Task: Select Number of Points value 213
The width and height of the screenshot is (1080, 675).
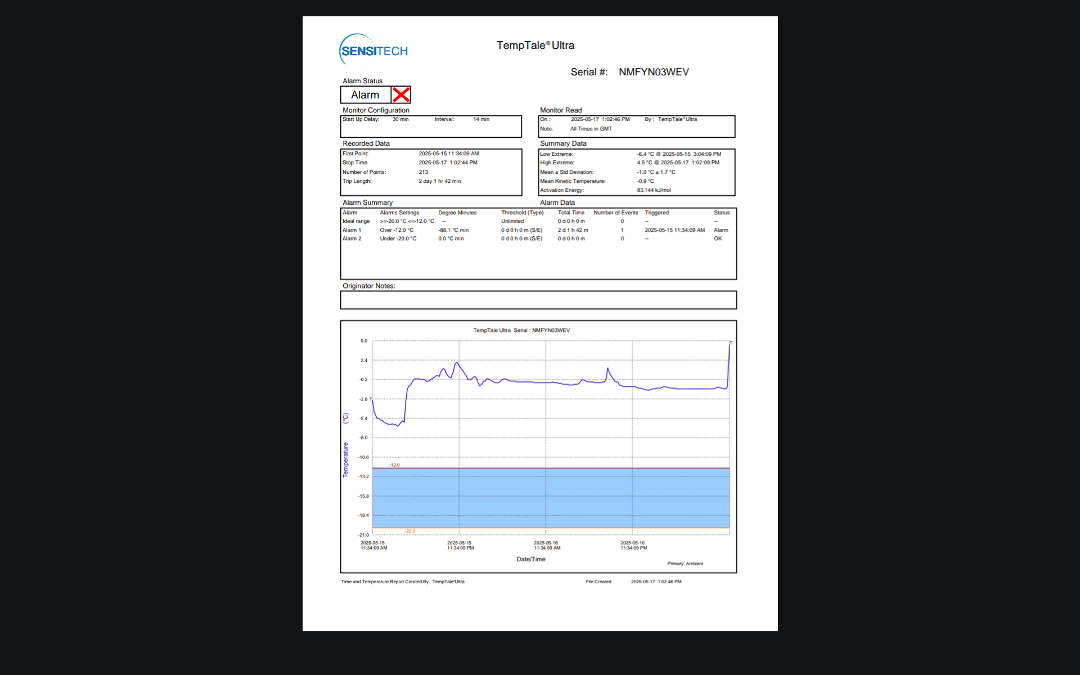Action: (423, 172)
